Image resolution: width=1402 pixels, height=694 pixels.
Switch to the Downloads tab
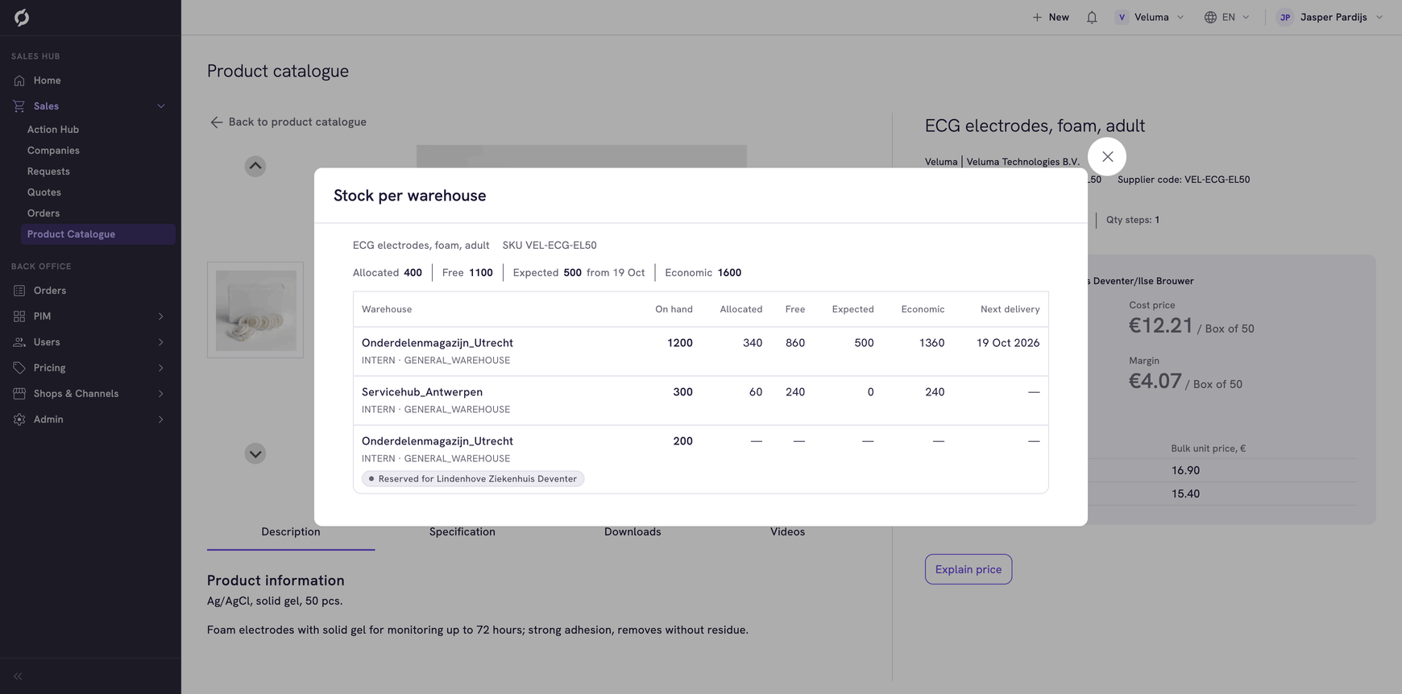pos(633,532)
